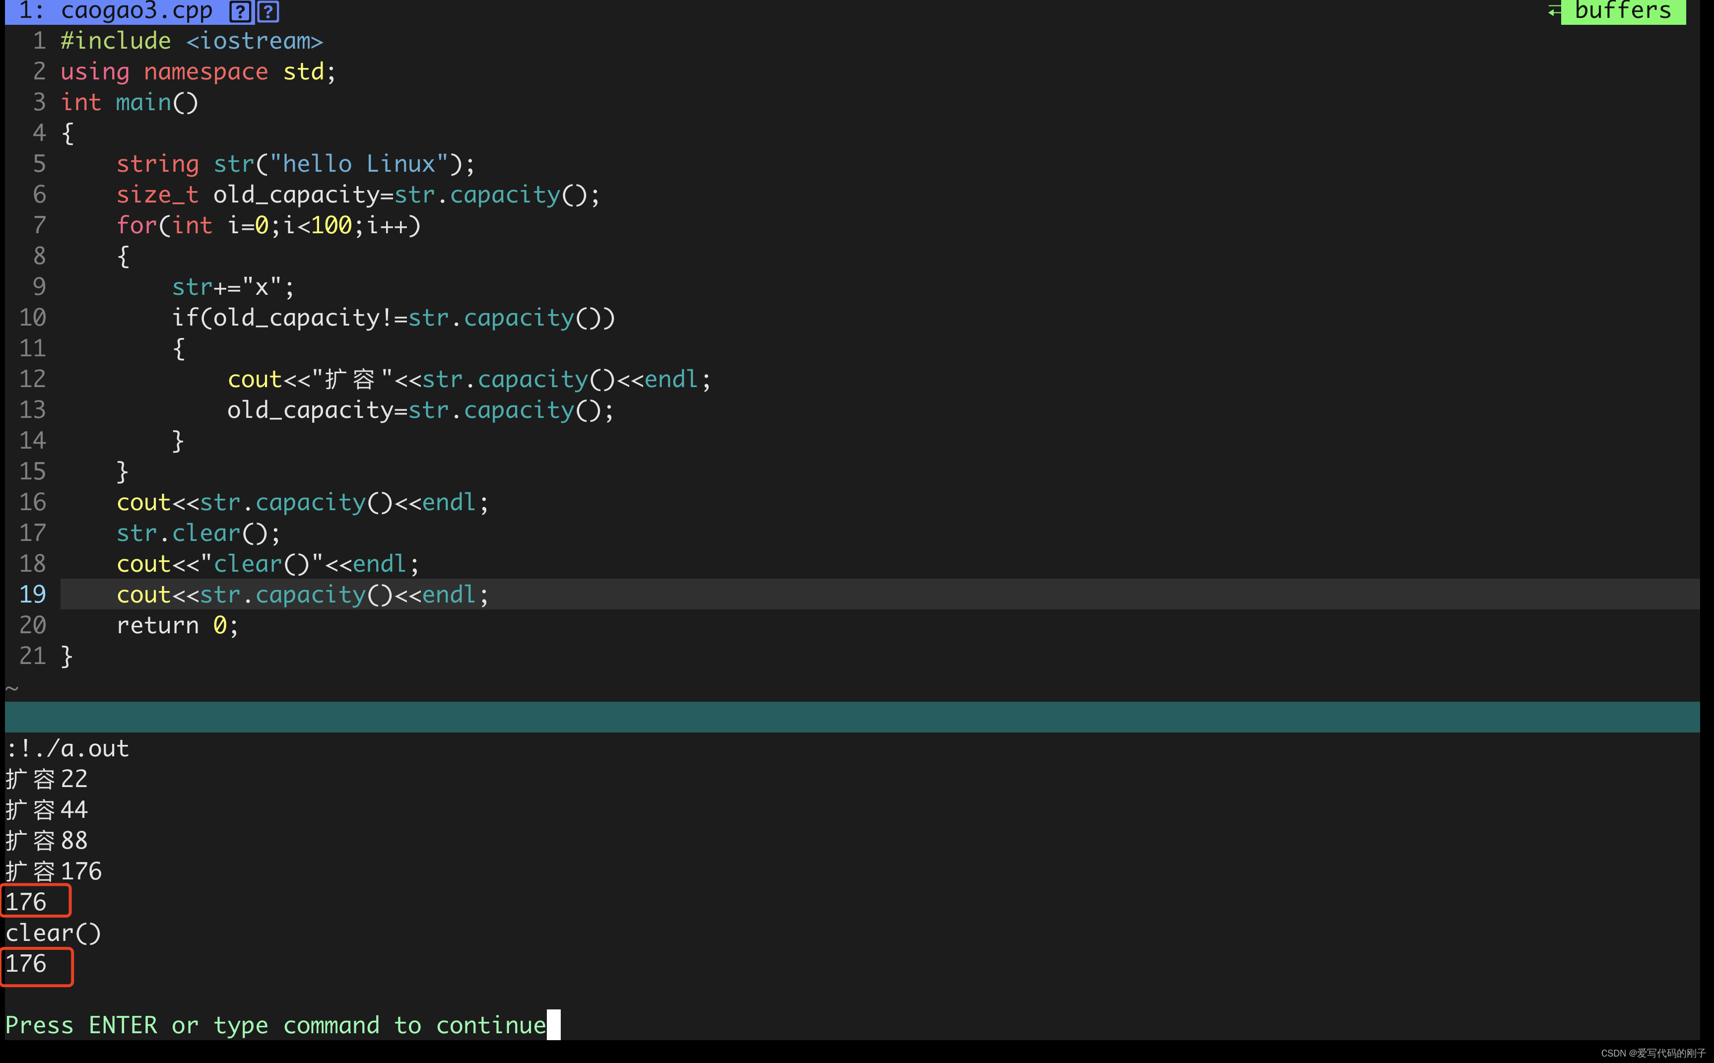The height and width of the screenshot is (1063, 1714).
Task: Click the 'int main()' line
Action: [x=130, y=103]
